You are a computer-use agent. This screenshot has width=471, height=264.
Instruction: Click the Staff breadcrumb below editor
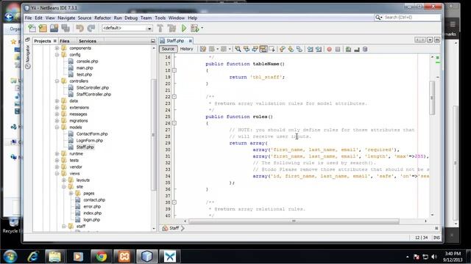click(174, 228)
